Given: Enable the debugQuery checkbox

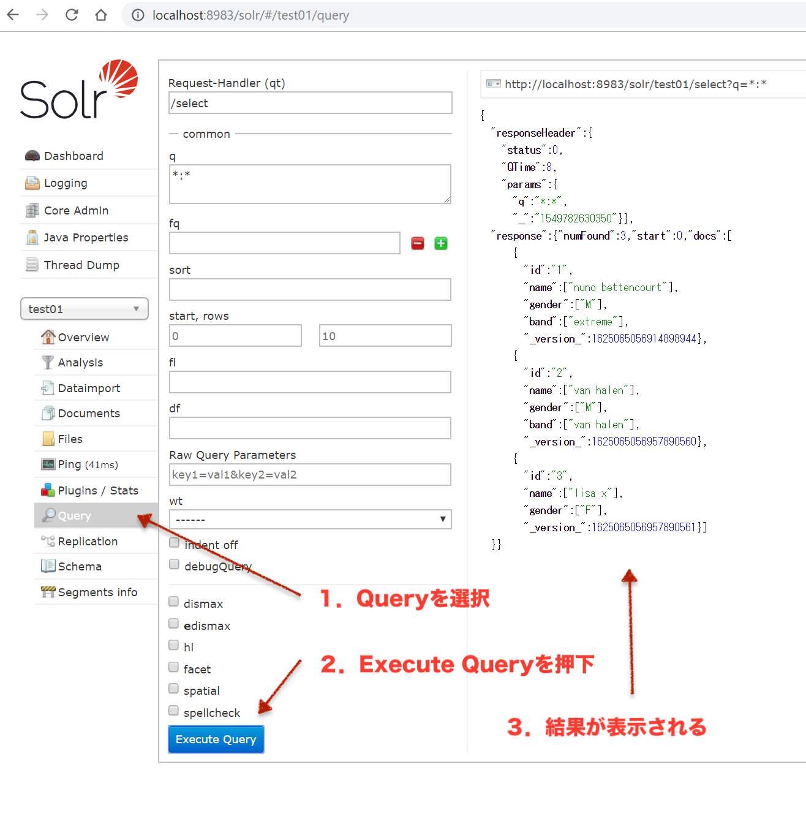Looking at the screenshot, I should [174, 564].
